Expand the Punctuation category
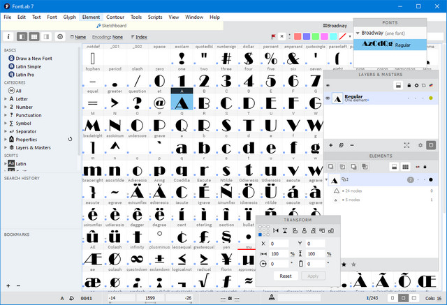 [x=6, y=115]
